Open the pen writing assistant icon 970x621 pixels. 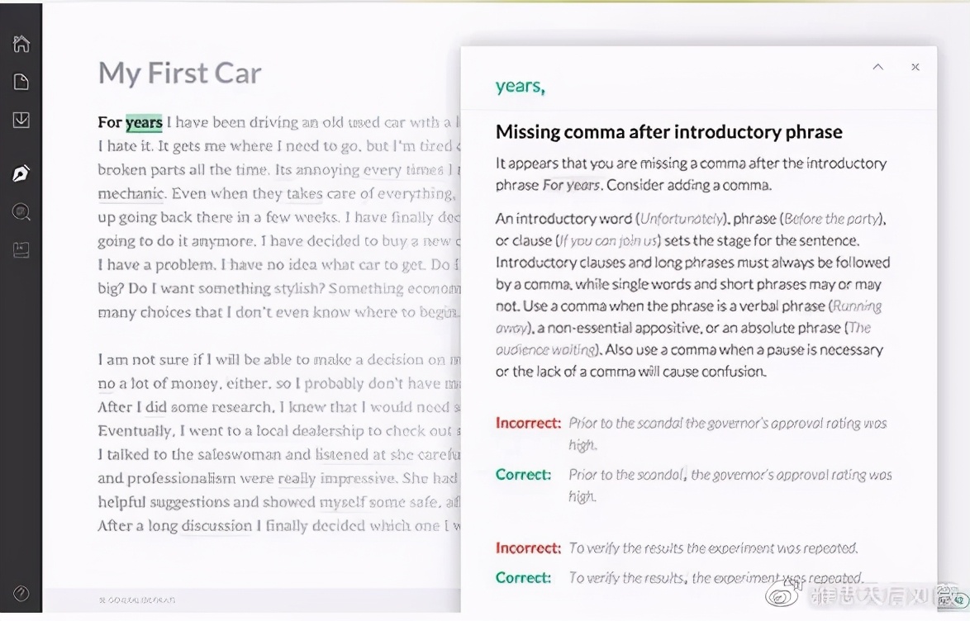pos(21,173)
